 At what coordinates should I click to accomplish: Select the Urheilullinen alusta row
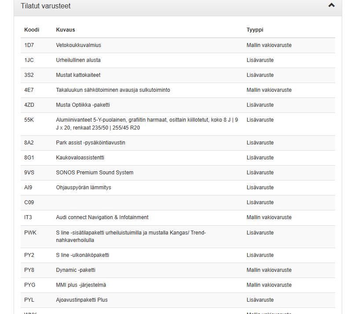[x=78, y=60]
